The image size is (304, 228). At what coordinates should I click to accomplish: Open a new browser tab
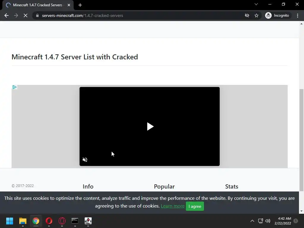click(80, 5)
